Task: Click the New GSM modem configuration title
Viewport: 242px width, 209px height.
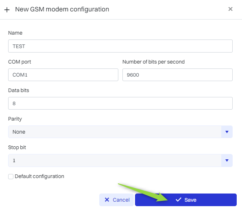Action: [x=62, y=9]
